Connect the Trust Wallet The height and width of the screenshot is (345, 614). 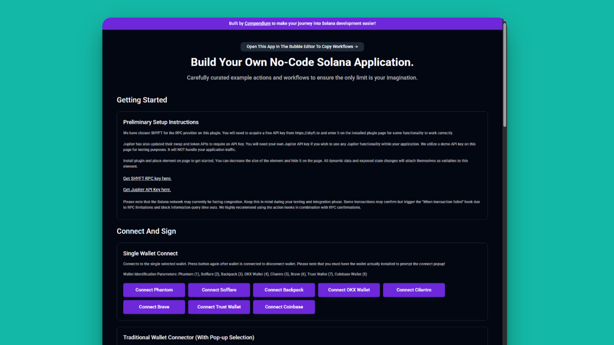point(219,307)
